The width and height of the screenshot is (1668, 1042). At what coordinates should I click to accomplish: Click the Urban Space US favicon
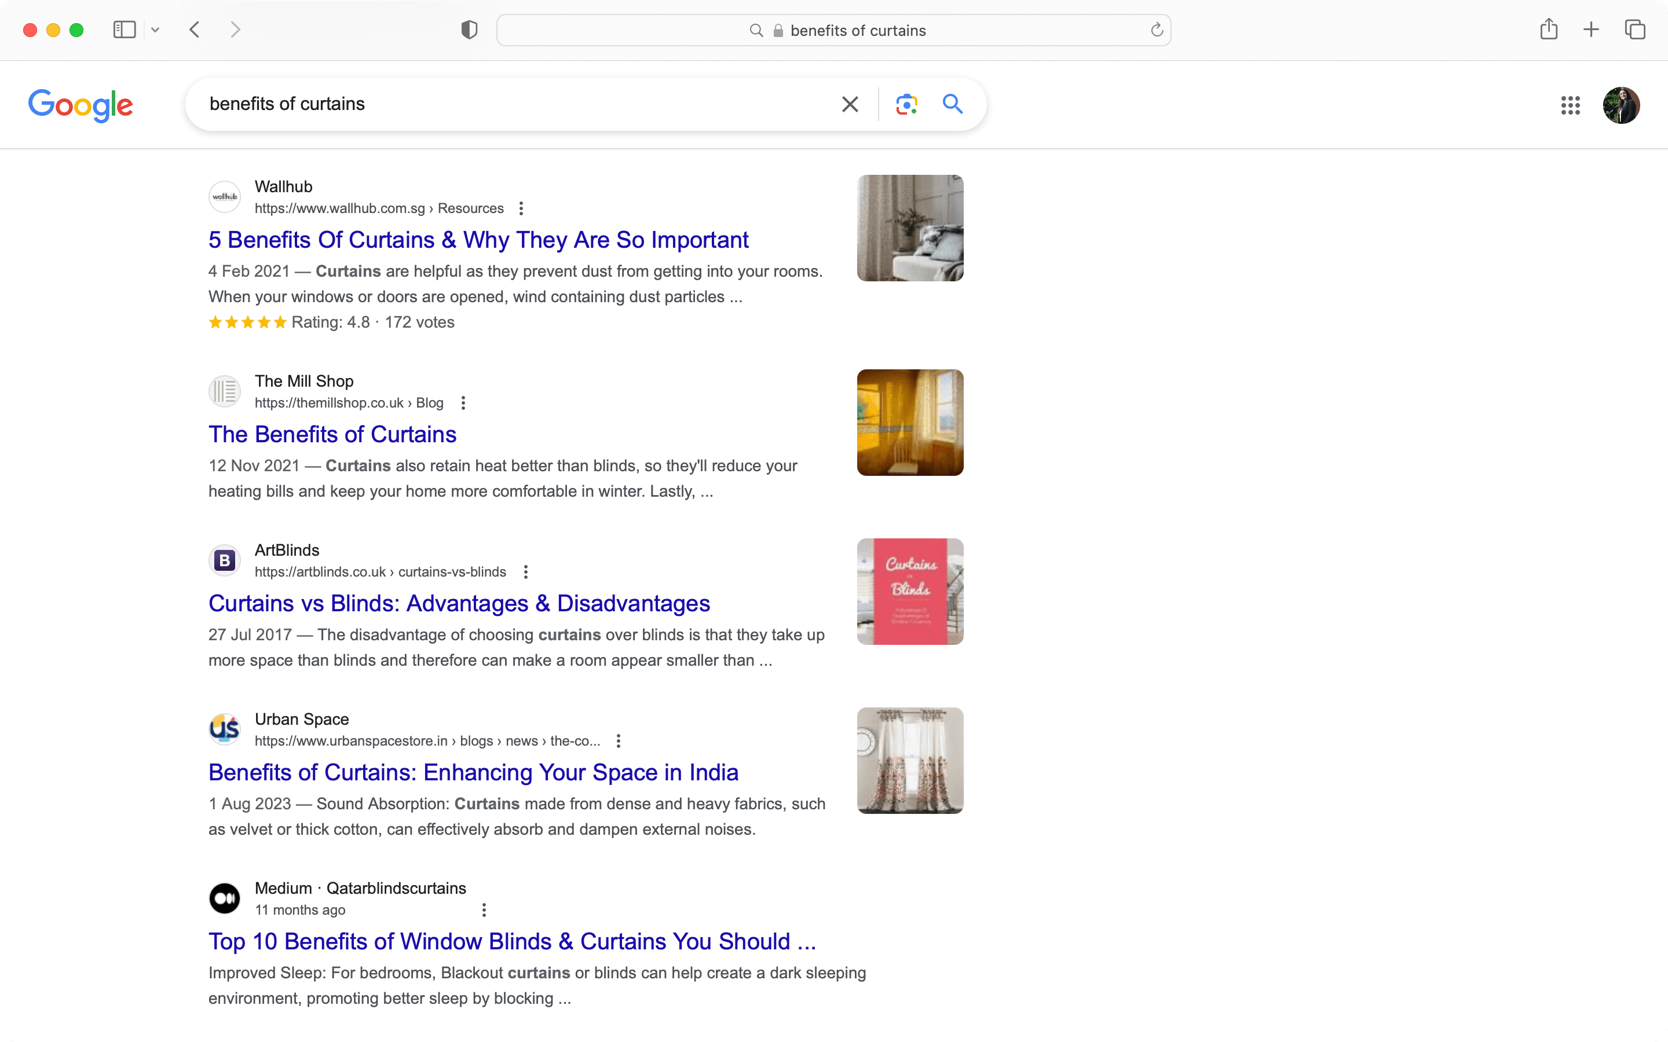[225, 729]
